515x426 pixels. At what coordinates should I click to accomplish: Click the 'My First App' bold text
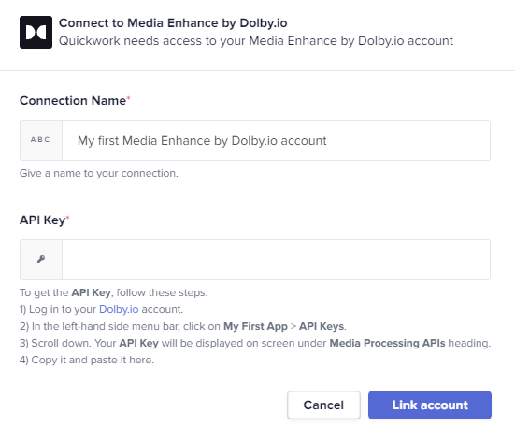pyautogui.click(x=255, y=326)
